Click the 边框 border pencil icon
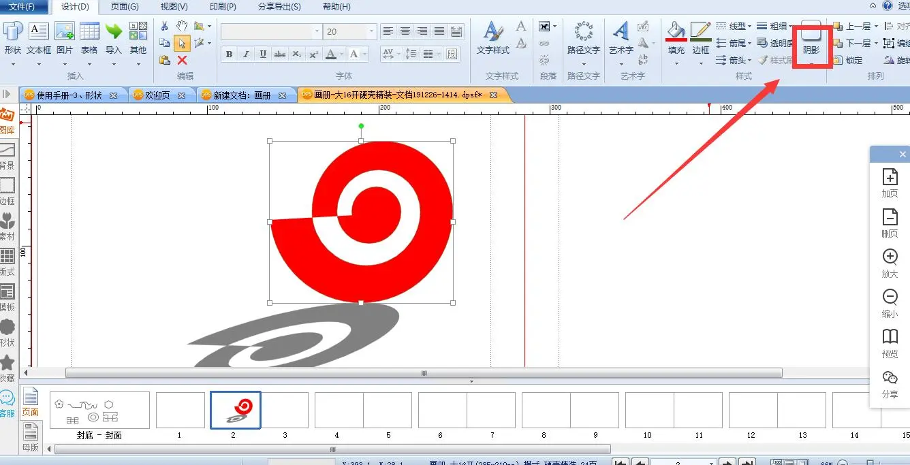 (x=701, y=31)
